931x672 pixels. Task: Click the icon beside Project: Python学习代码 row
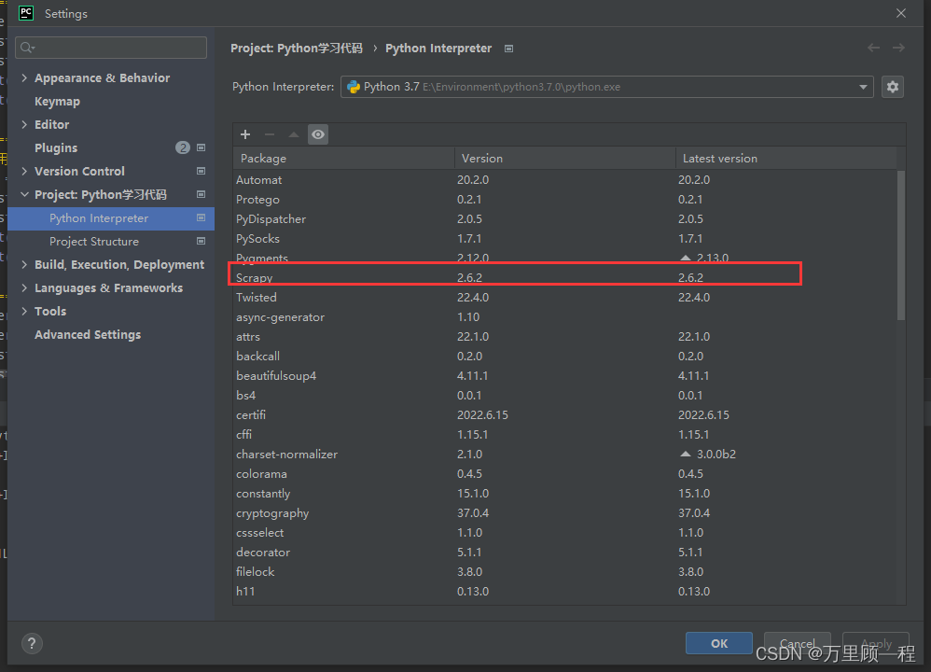(x=201, y=194)
